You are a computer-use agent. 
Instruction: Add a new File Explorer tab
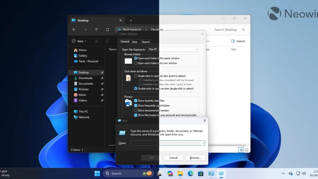pos(131,20)
